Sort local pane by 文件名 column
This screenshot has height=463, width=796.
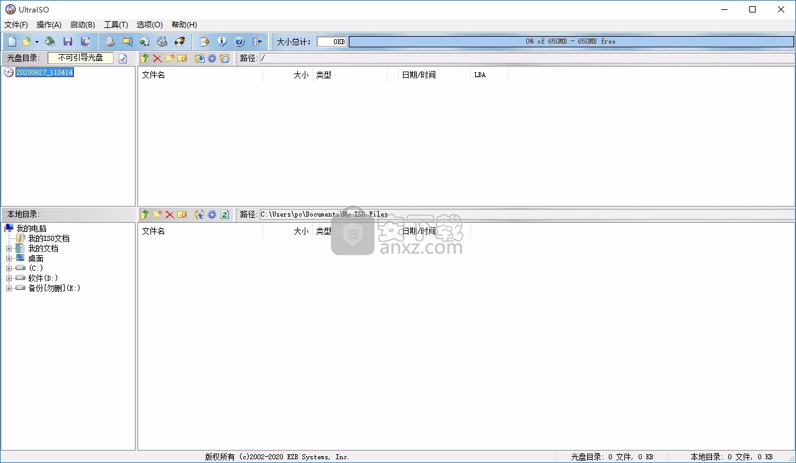pos(200,231)
